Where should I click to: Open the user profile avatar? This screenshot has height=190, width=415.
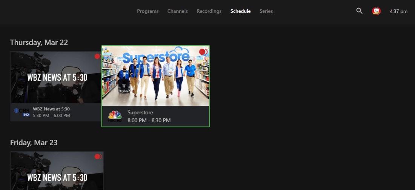376,11
